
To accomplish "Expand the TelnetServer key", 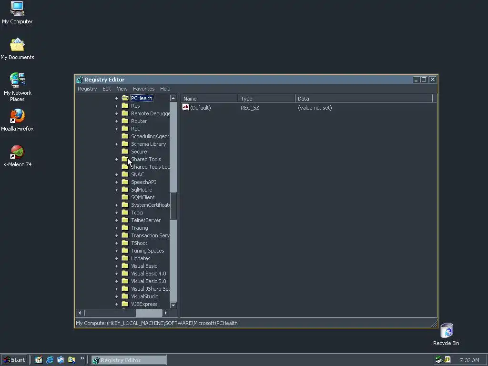I will [x=116, y=220].
